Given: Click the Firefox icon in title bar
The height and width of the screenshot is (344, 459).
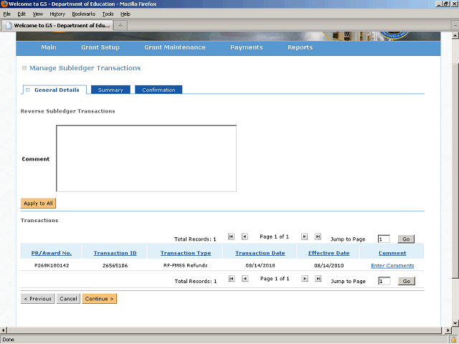Looking at the screenshot, I should point(4,4).
